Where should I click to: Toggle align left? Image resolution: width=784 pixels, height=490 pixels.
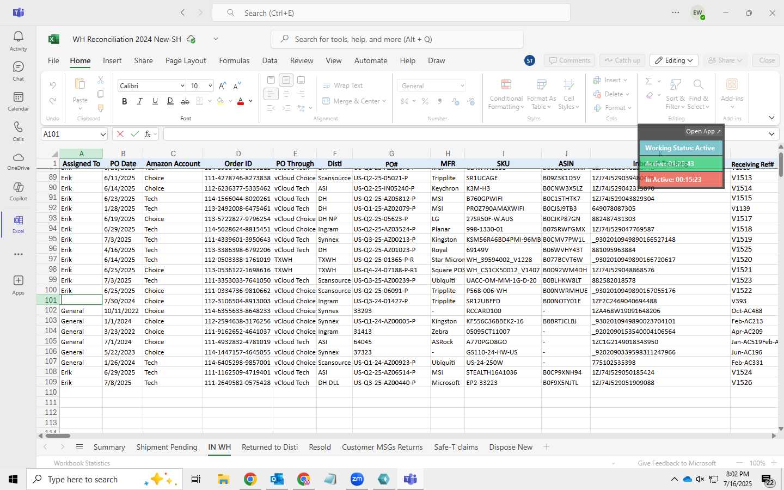271,94
